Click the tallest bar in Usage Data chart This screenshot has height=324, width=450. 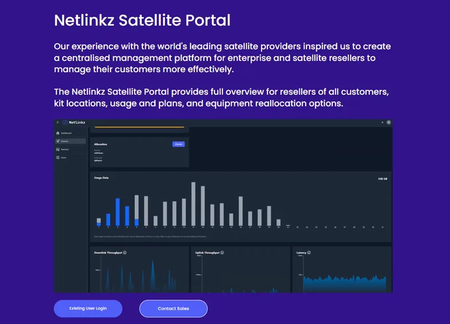coord(193,203)
